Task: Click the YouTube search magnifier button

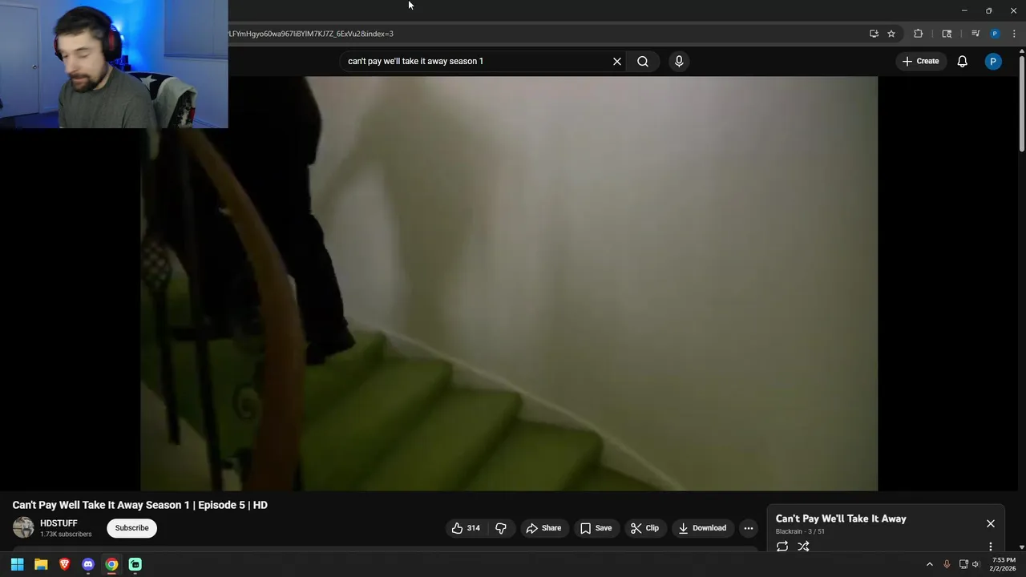Action: (643, 61)
